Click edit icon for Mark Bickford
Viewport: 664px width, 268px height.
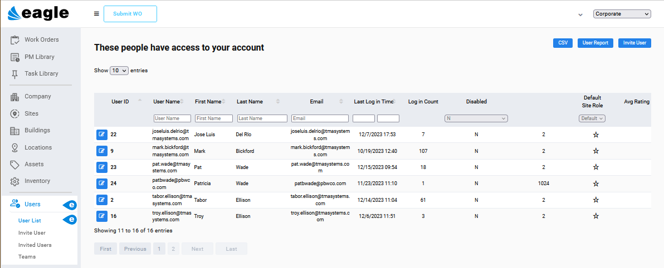click(x=101, y=151)
